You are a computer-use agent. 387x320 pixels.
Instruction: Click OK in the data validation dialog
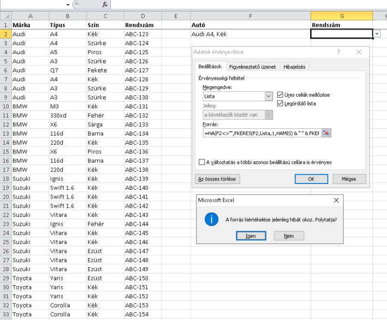(311, 179)
